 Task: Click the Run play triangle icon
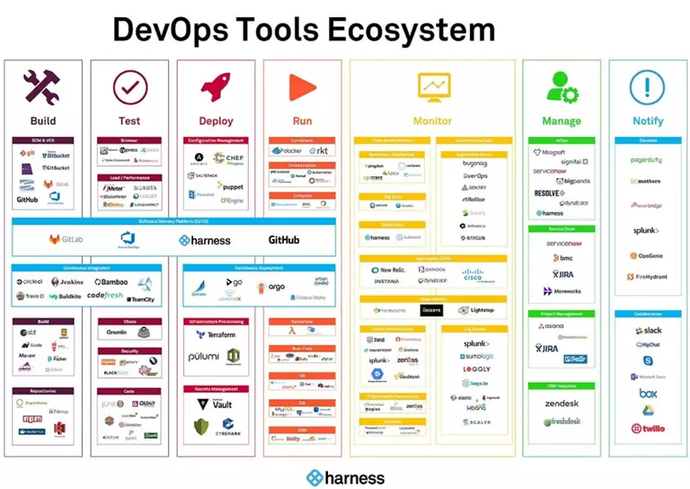(x=302, y=87)
